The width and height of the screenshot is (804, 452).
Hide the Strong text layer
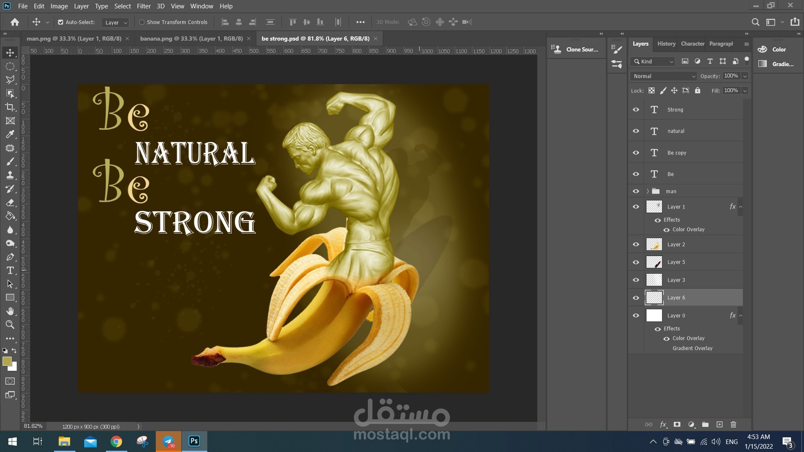click(x=636, y=110)
